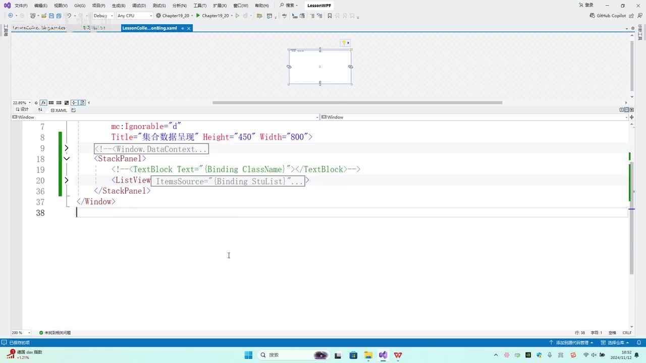Toggle effects fx button in designer bar
The height and width of the screenshot is (363, 646).
tap(43, 103)
